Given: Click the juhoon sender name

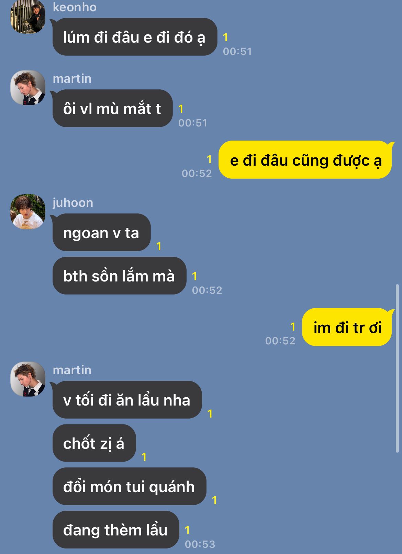Looking at the screenshot, I should click(x=73, y=202).
